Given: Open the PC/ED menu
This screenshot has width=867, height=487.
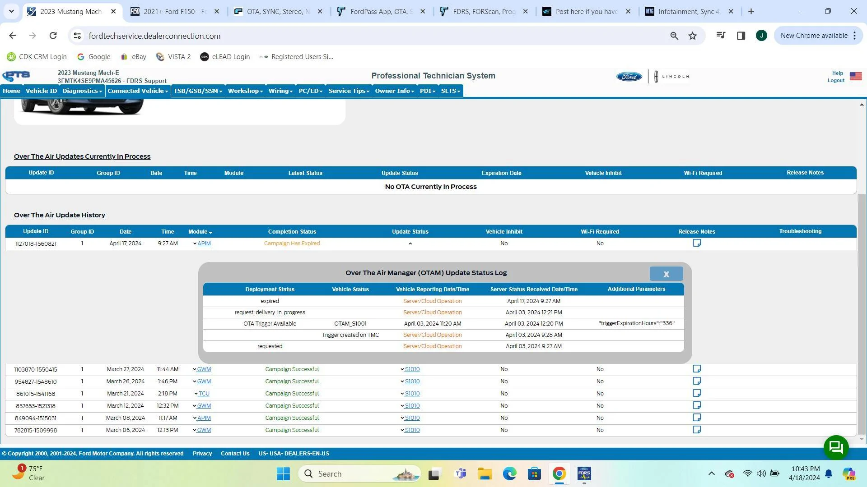Looking at the screenshot, I should click(x=310, y=91).
